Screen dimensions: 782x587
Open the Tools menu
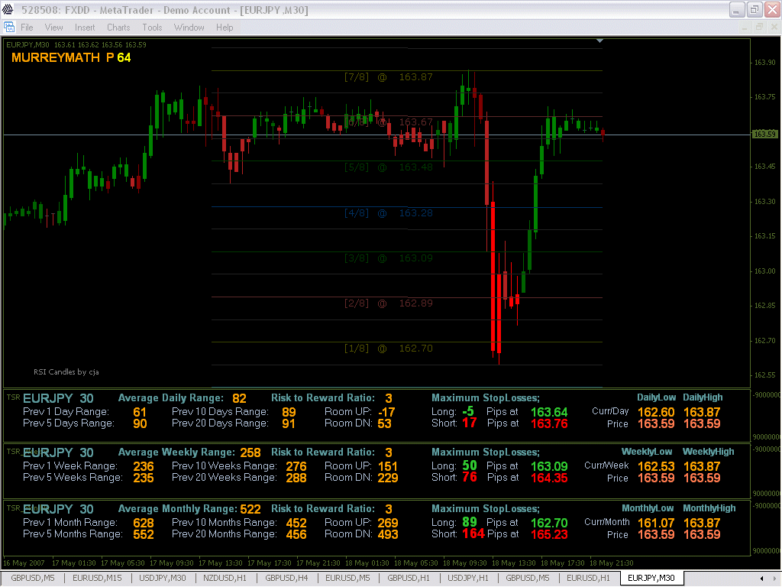point(151,27)
